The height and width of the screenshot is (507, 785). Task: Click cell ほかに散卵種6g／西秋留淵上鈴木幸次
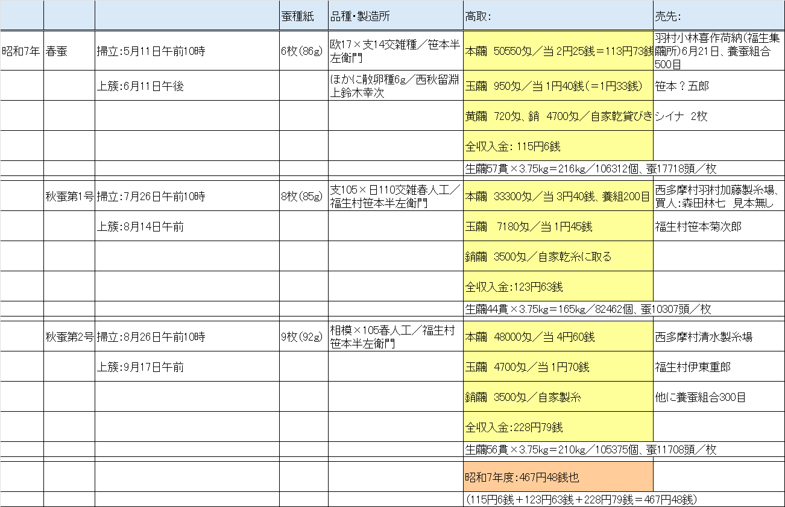click(396, 86)
